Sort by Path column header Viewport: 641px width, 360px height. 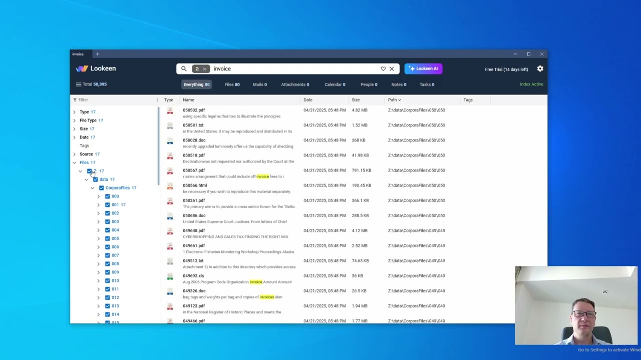tap(394, 100)
